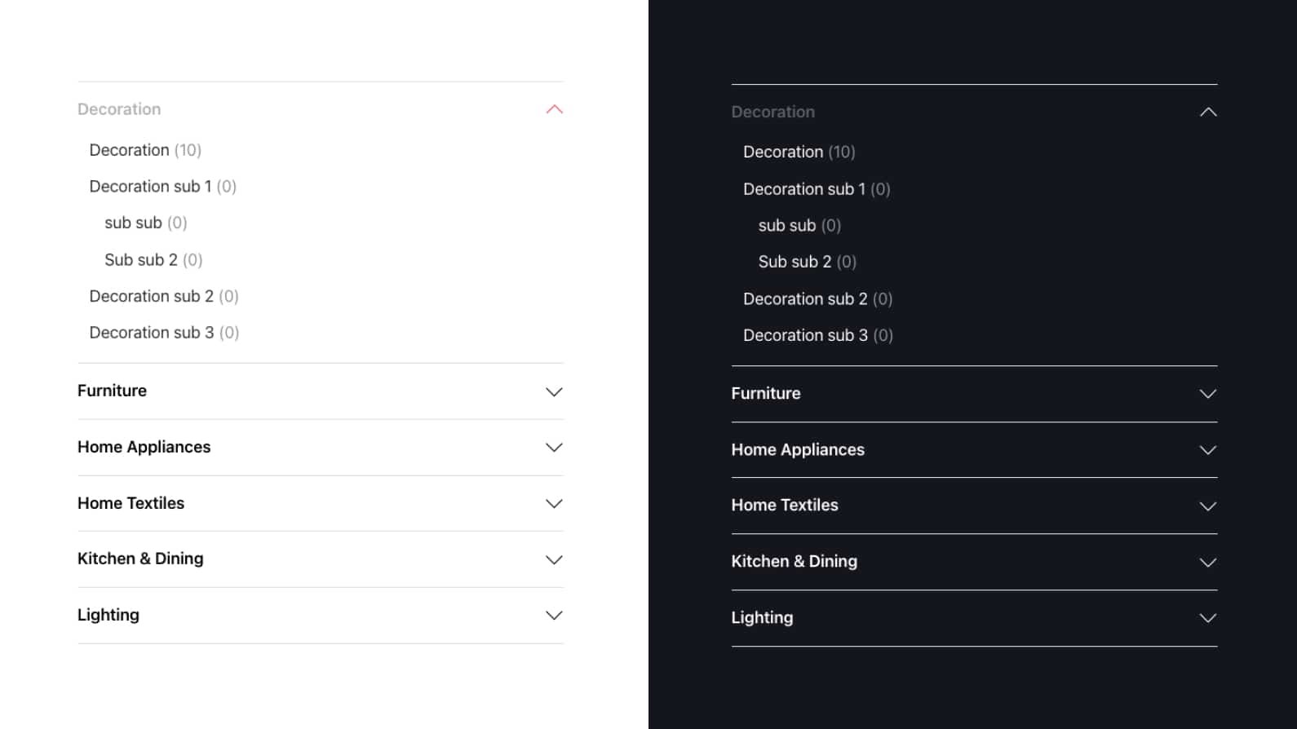Expand Furniture chevron in the dark panel
The image size is (1297, 729).
(1208, 394)
